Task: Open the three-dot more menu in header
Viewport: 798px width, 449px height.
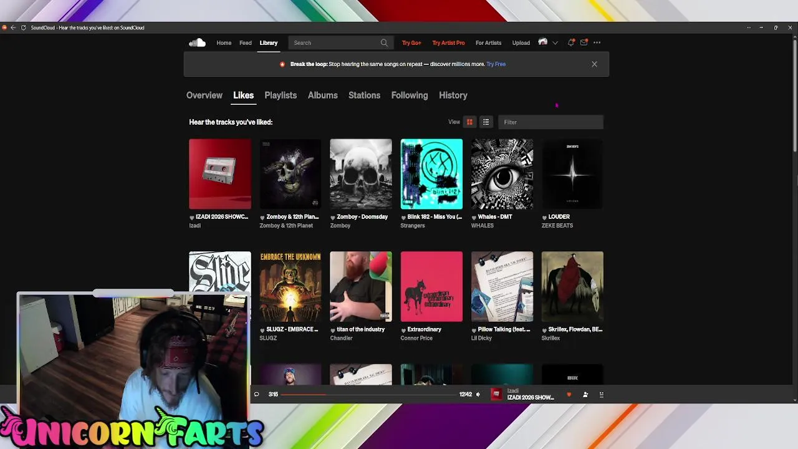Action: point(597,42)
